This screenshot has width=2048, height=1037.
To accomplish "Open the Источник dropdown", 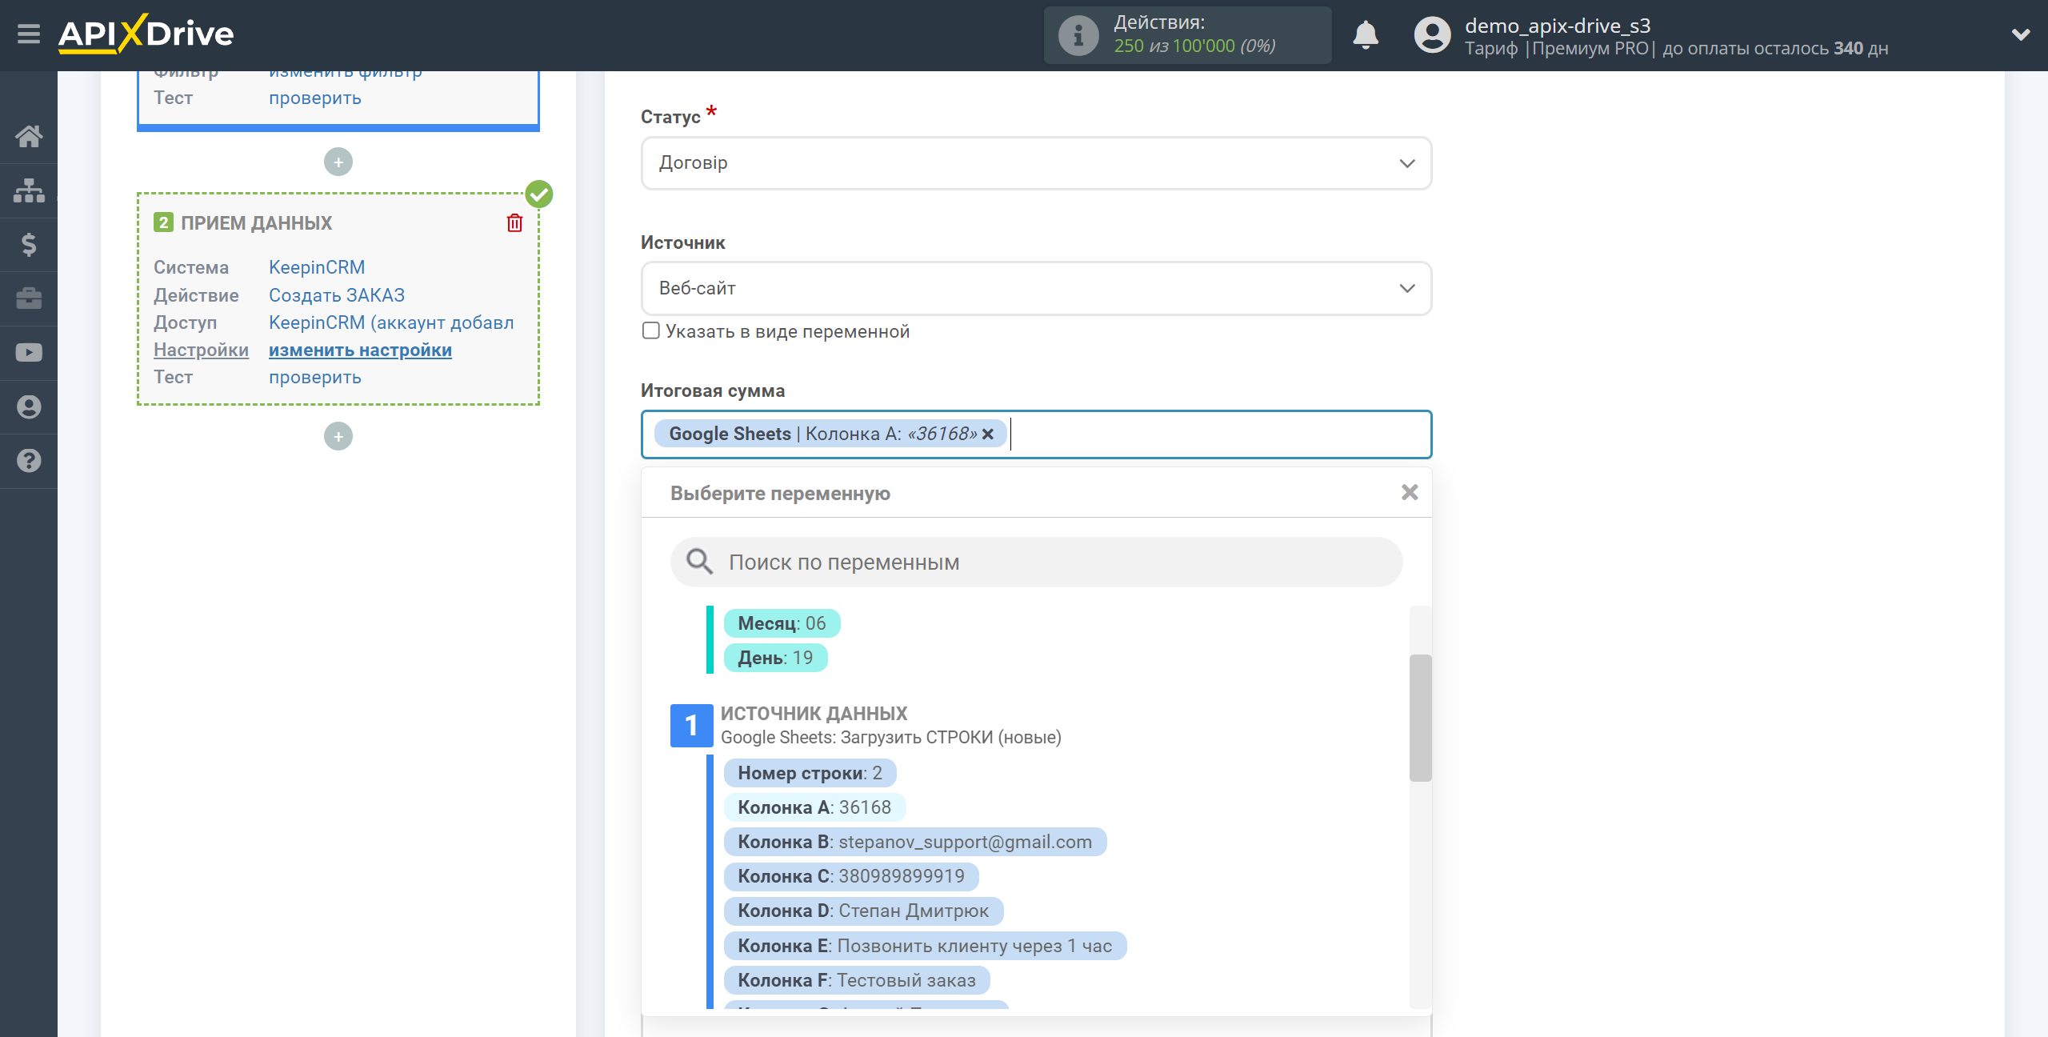I will coord(1036,288).
